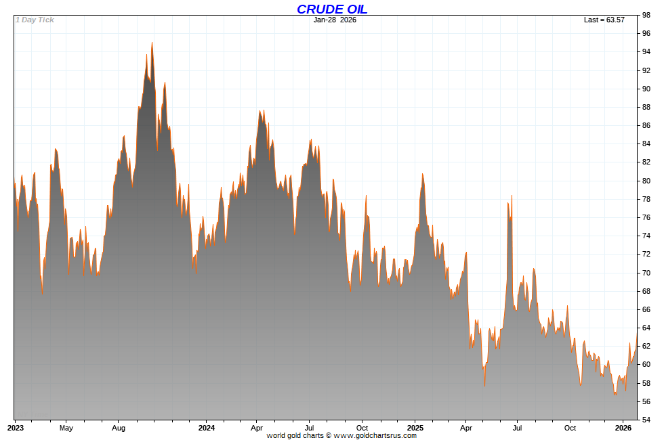This screenshot has width=664, height=440.
Task: Click the 66 price axis label
Action: point(646,310)
